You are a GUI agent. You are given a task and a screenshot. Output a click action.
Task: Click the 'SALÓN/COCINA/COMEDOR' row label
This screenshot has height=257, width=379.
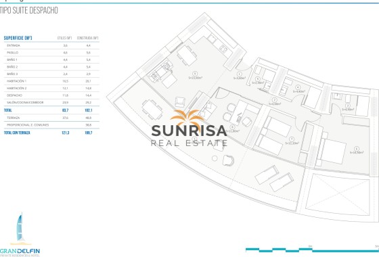[x=25, y=102]
